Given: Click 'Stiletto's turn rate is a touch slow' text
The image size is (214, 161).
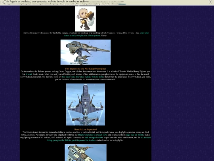Looking at the screenshot, I should (92, 135).
